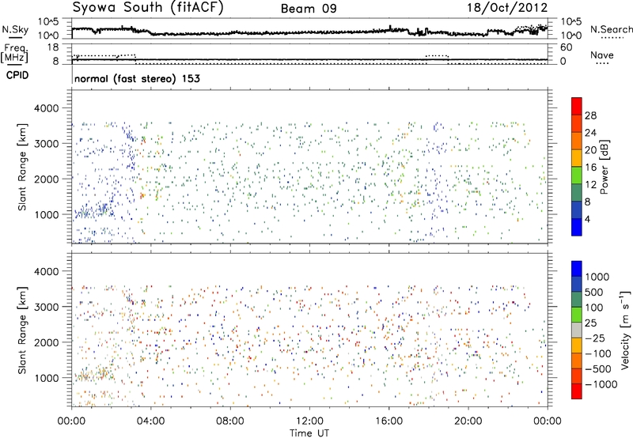Click the '16' Power colorbar tick label

click(590, 168)
